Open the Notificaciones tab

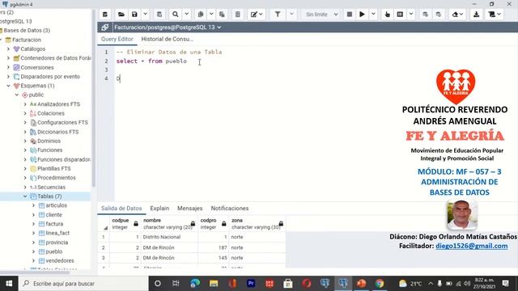click(x=230, y=209)
